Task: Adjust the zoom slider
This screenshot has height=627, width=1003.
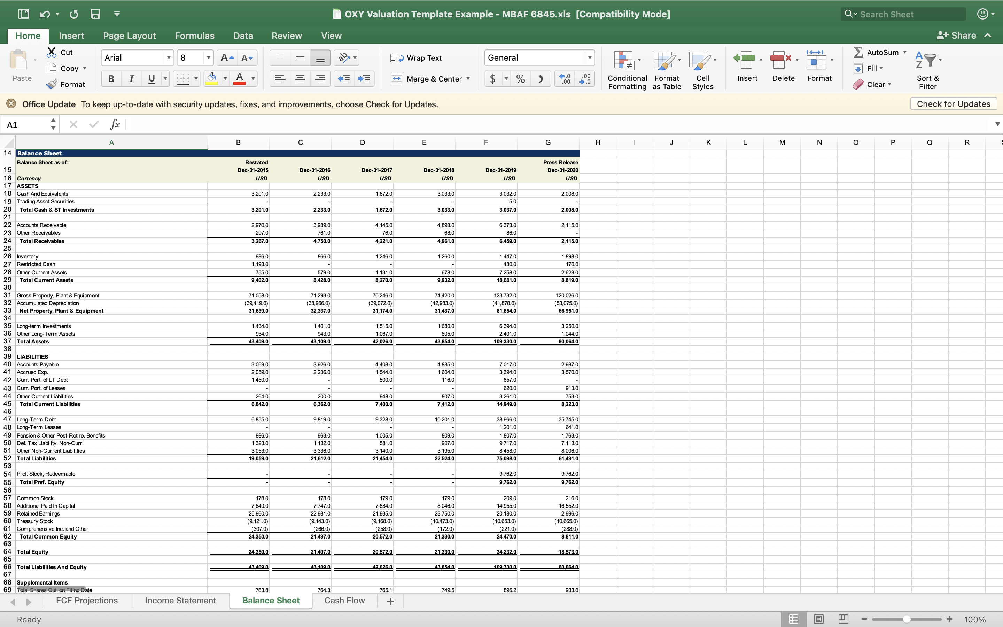Action: tap(907, 619)
